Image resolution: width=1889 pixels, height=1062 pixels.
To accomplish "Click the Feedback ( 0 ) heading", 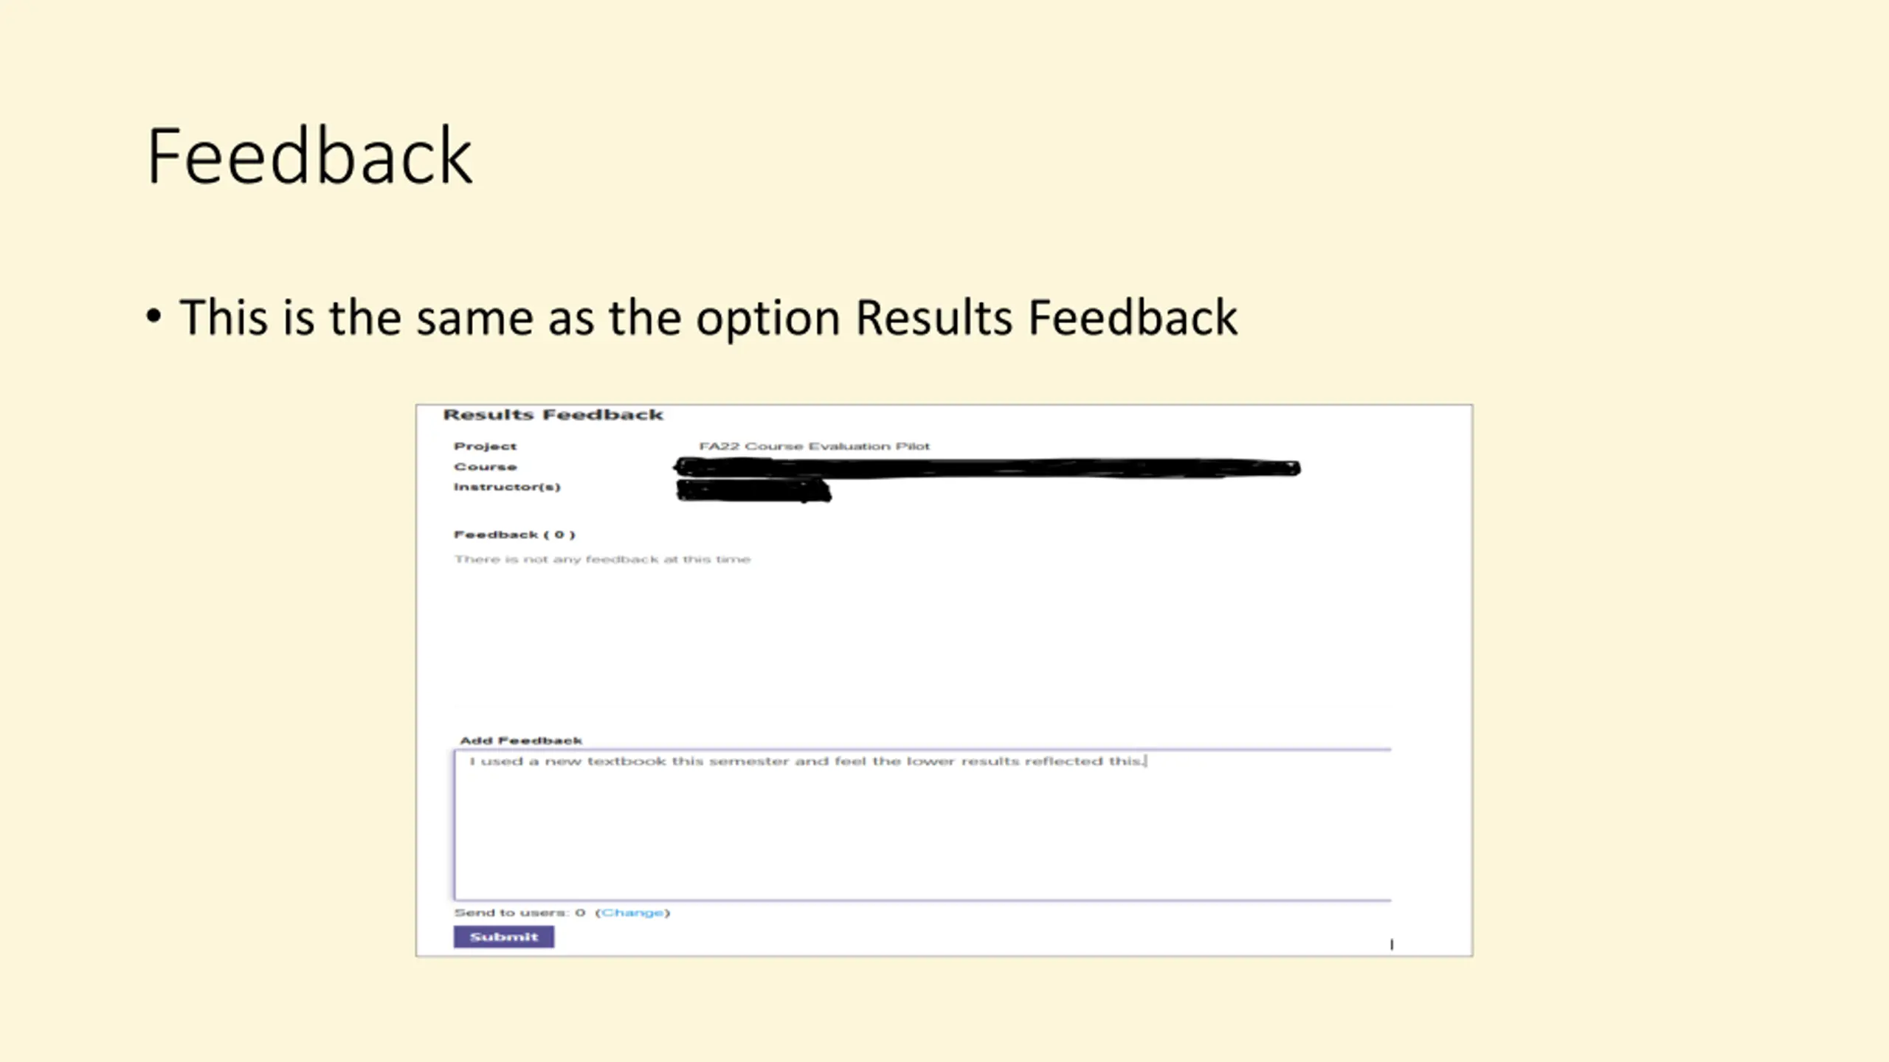I will point(514,535).
